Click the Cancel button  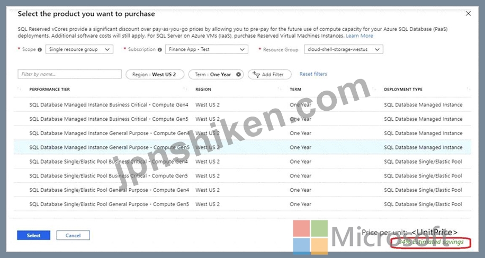pos(73,235)
